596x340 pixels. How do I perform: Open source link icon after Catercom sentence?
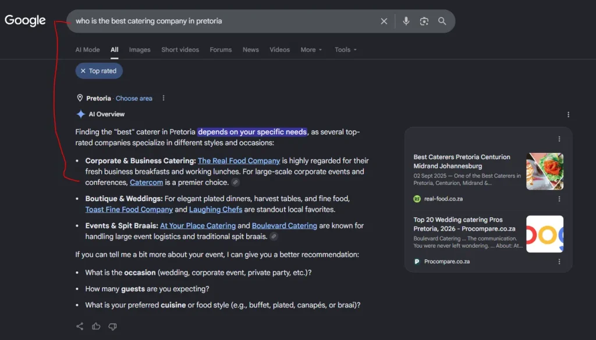(x=235, y=182)
